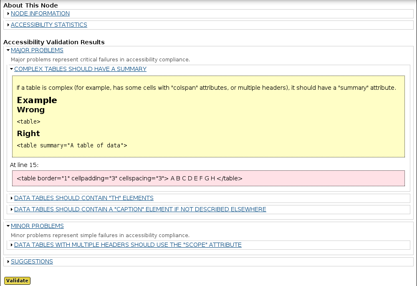
Task: Open DATA TABLES SHOULD CONTAIN "TH" ELEMENTS
Action: [x=84, y=198]
